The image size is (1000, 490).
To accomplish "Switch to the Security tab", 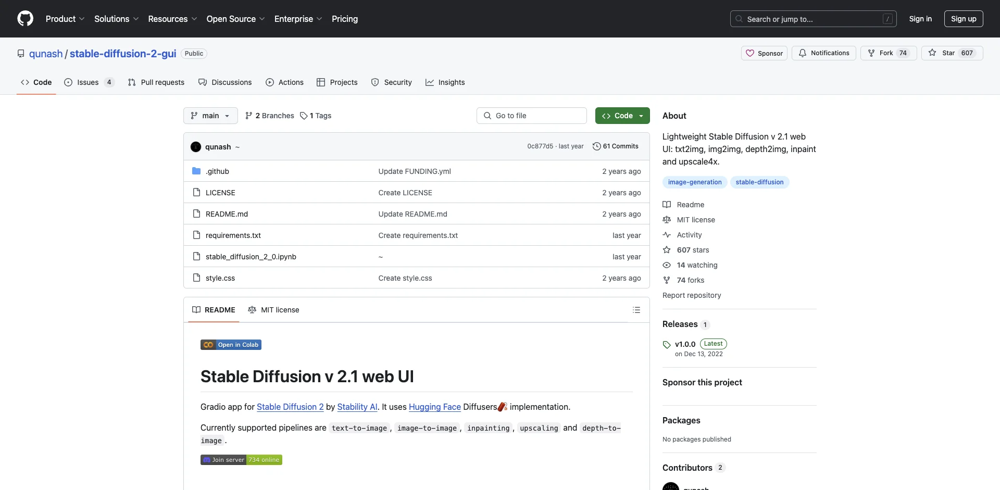I will (x=391, y=82).
